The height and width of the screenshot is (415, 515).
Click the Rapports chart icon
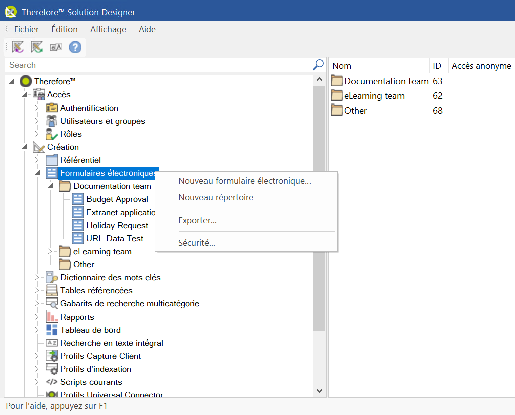[x=52, y=317]
